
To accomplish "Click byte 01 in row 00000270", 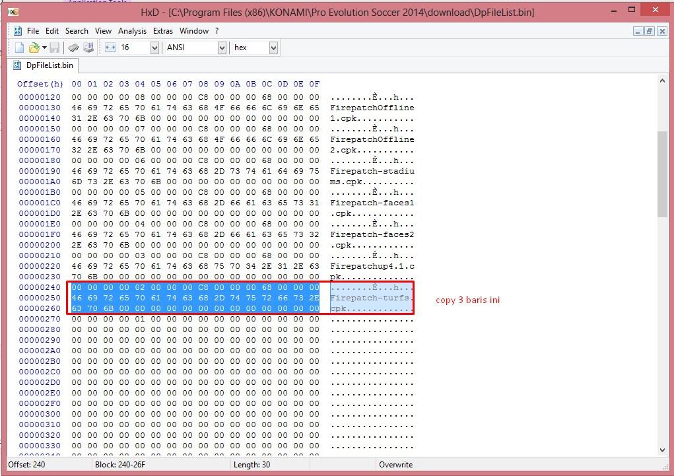I will tap(140, 319).
